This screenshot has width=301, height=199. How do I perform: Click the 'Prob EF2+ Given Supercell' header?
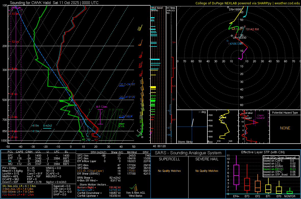pyautogui.click(x=280, y=158)
